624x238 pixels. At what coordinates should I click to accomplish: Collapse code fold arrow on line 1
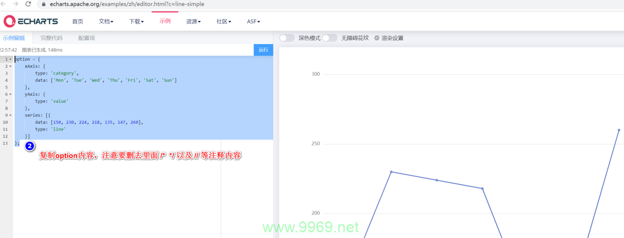[x=11, y=59]
